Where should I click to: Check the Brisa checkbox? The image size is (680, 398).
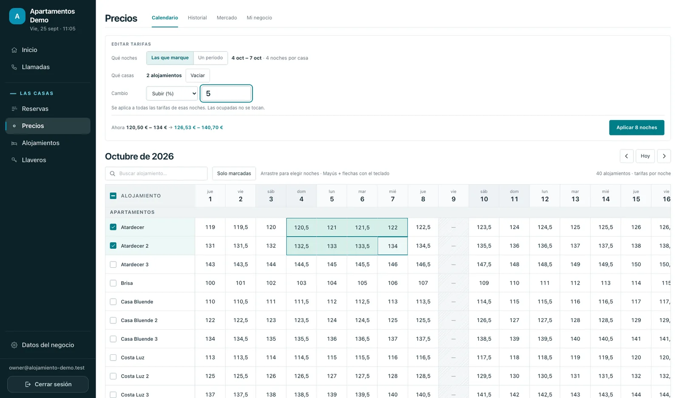[x=113, y=283]
